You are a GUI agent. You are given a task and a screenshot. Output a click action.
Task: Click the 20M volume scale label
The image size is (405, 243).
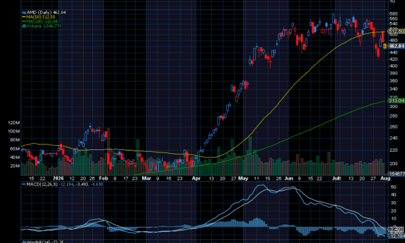point(14,166)
